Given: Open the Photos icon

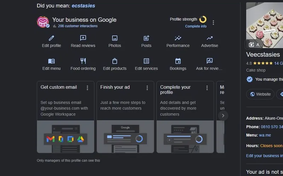Looking at the screenshot, I should (x=115, y=38).
